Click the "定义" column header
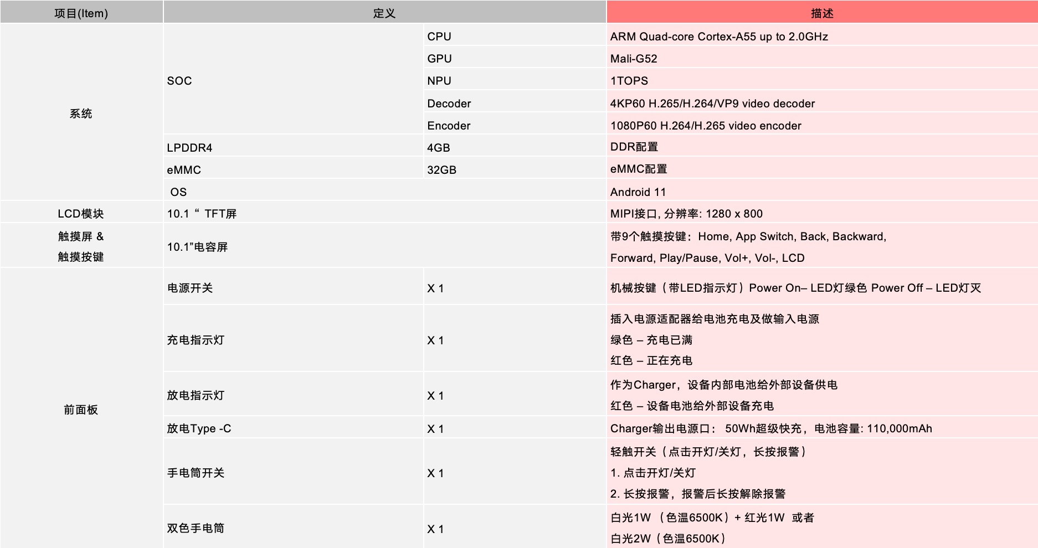 [384, 13]
